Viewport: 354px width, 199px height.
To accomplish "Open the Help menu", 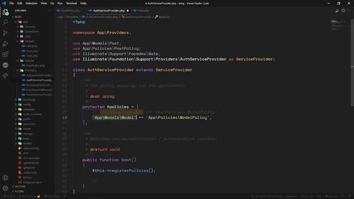I will (83, 3).
